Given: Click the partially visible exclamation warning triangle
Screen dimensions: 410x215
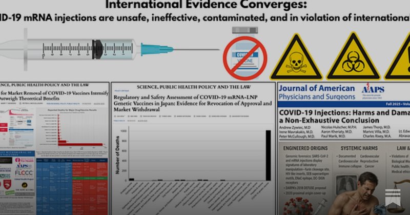Looking at the screenshot, I should coord(398,56).
